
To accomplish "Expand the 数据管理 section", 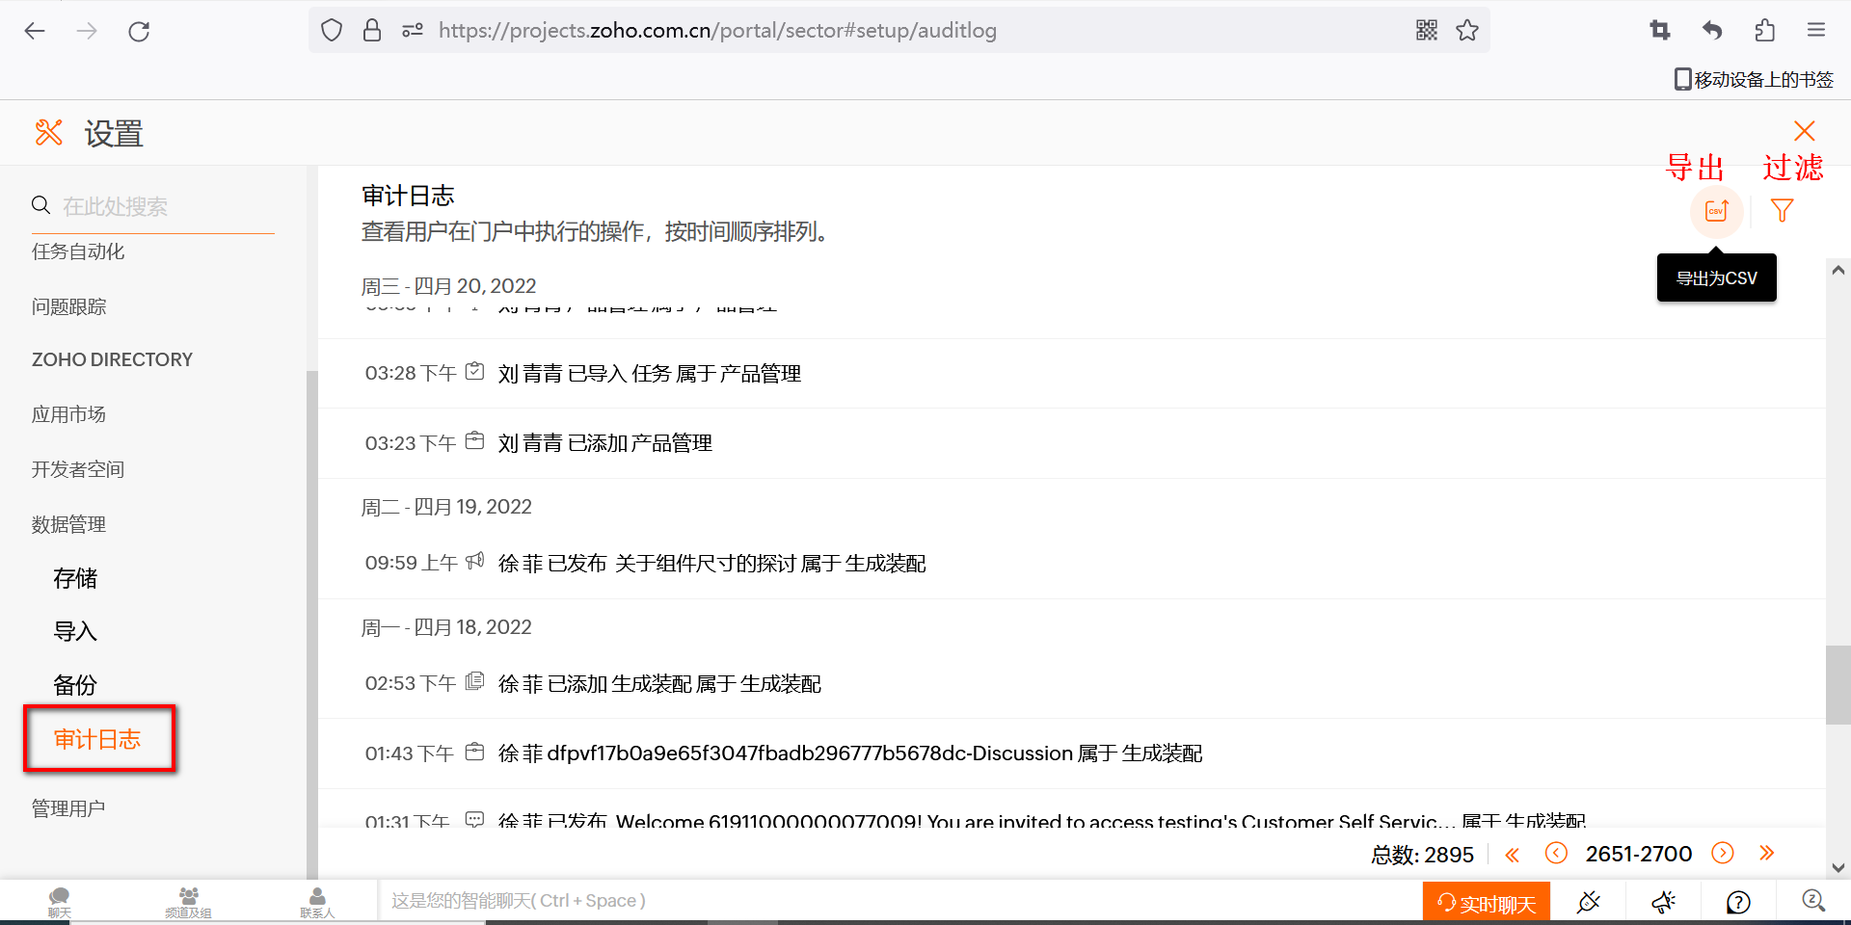I will tap(68, 524).
